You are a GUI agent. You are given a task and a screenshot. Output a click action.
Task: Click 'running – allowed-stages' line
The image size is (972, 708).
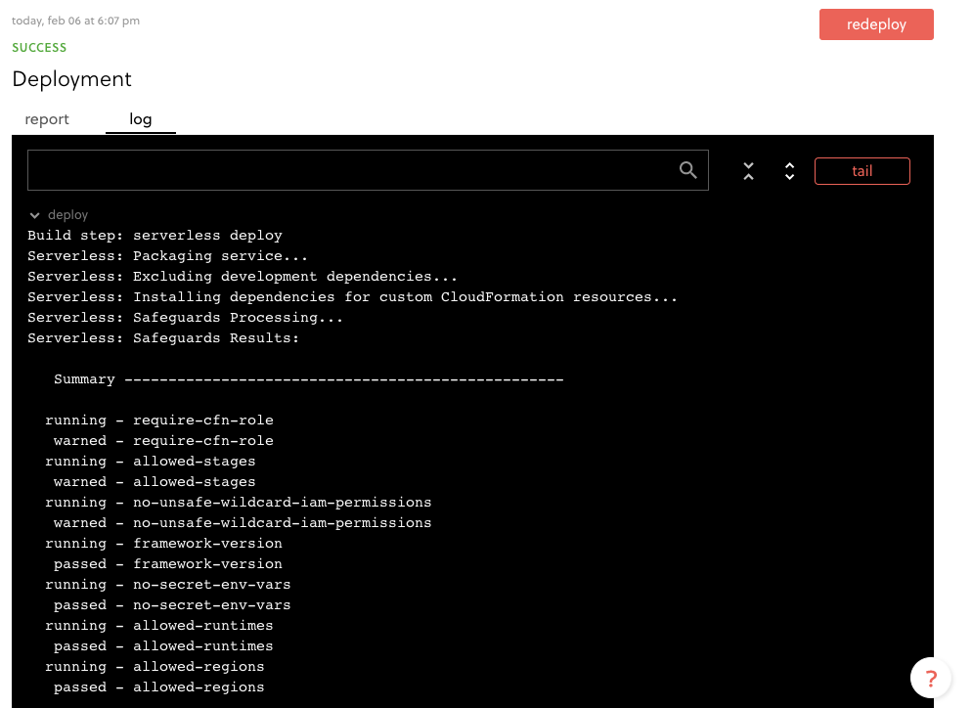[150, 462]
